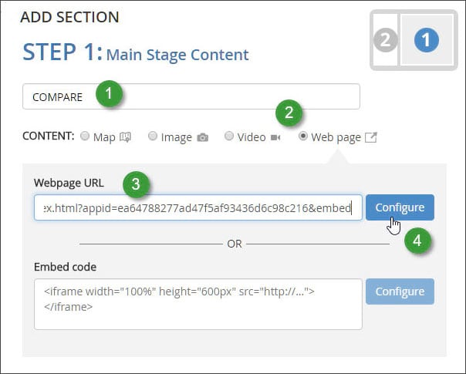Viewport: 466px width, 374px height.
Task: Click Configure next to Embed code
Action: [400, 291]
